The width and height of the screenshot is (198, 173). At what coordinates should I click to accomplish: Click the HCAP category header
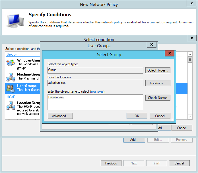point(11,97)
